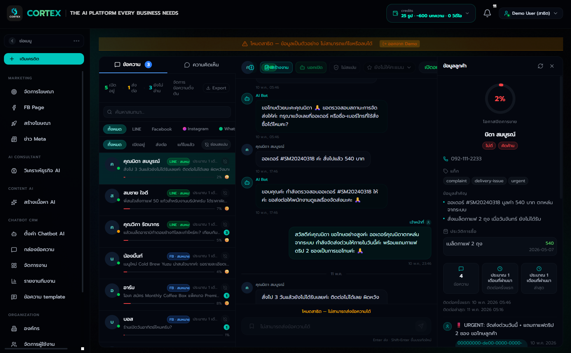Expand the credits dropdown
The height and width of the screenshot is (353, 571).
(431, 13)
